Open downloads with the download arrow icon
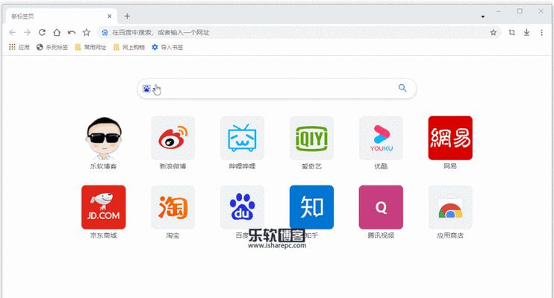The image size is (554, 298). tap(526, 33)
